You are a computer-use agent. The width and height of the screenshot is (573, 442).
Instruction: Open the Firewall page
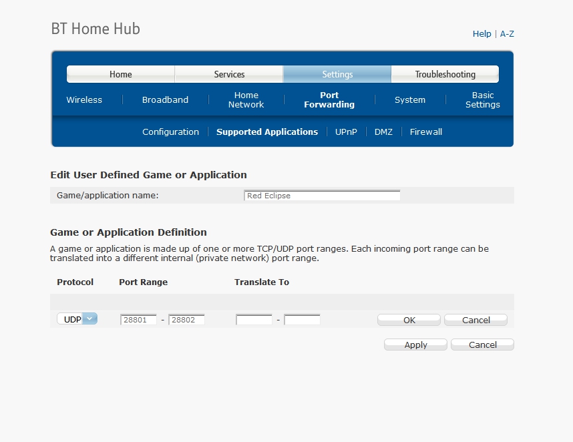tap(426, 132)
